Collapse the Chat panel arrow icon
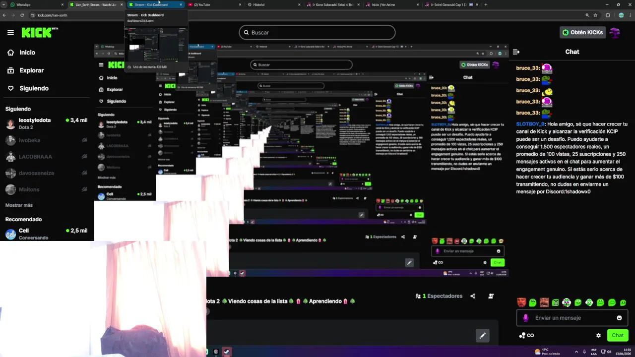 point(516,52)
